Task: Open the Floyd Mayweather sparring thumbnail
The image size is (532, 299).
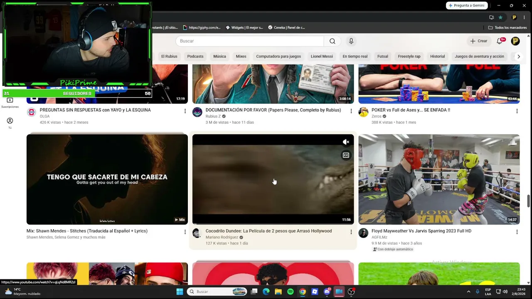Action: 439,179
